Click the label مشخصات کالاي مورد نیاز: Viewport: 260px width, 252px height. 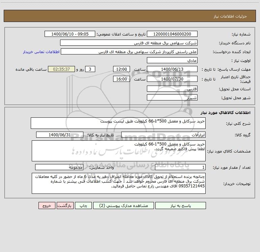(x=229, y=151)
